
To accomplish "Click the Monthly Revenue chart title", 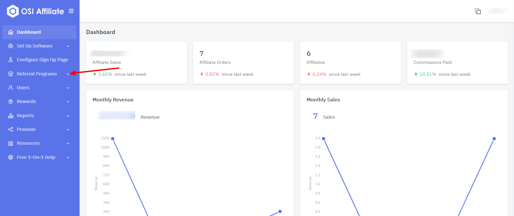I will coord(113,100).
